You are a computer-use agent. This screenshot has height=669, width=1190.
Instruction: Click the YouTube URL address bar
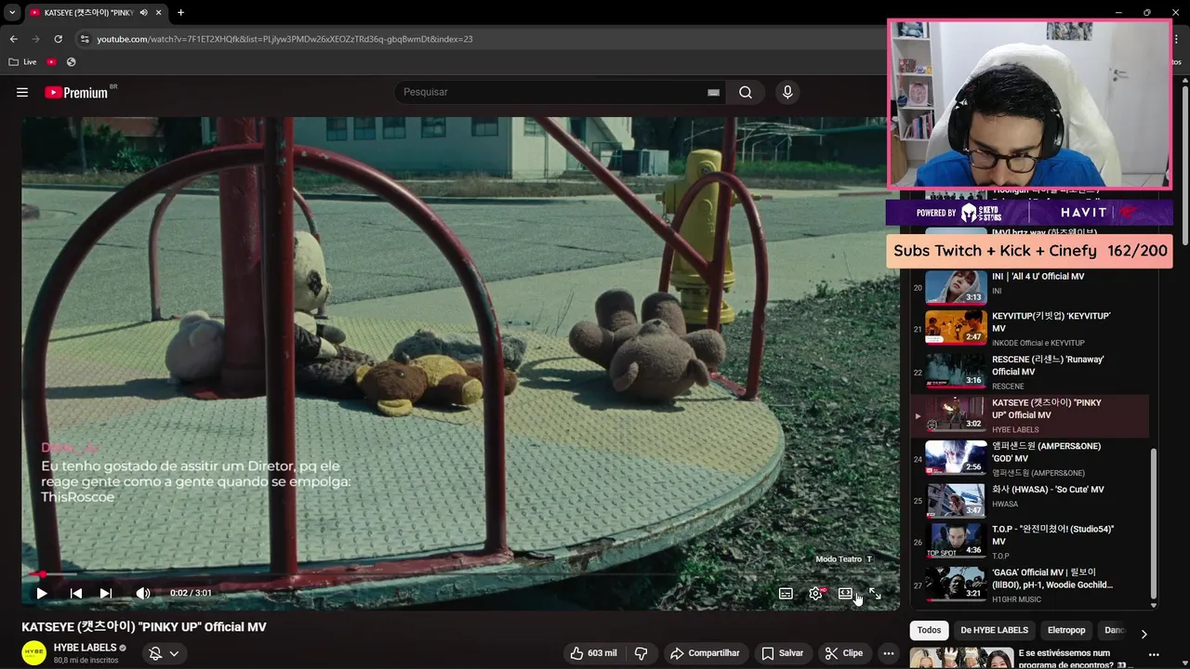(x=284, y=39)
